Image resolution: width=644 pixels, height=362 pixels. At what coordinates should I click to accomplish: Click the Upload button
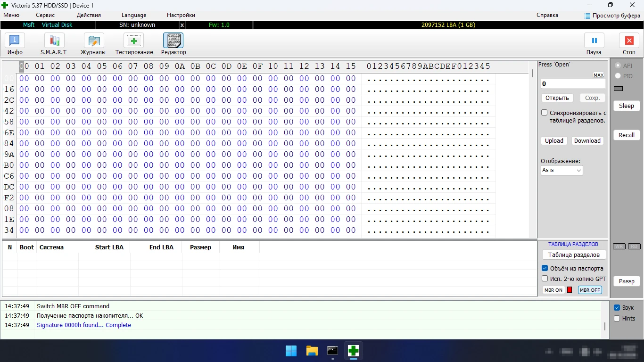tap(554, 140)
